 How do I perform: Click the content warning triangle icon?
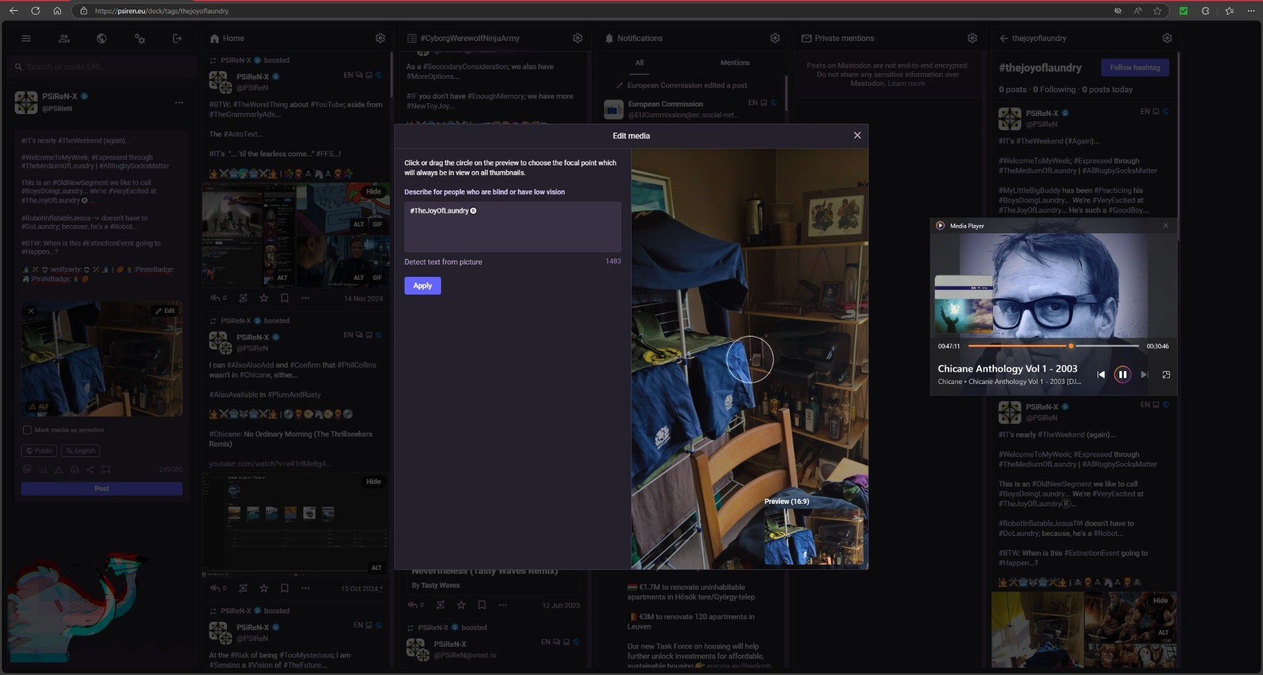point(58,469)
